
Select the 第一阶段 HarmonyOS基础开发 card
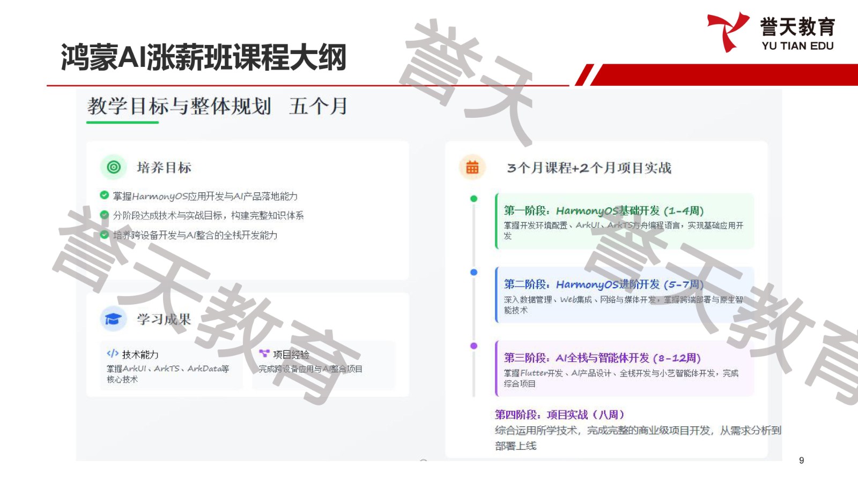click(625, 221)
